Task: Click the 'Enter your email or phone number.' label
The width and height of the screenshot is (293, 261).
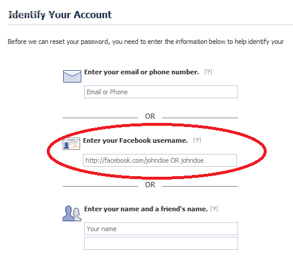Action: [142, 72]
